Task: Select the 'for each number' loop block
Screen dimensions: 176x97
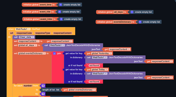Action: pyautogui.click(x=18, y=86)
